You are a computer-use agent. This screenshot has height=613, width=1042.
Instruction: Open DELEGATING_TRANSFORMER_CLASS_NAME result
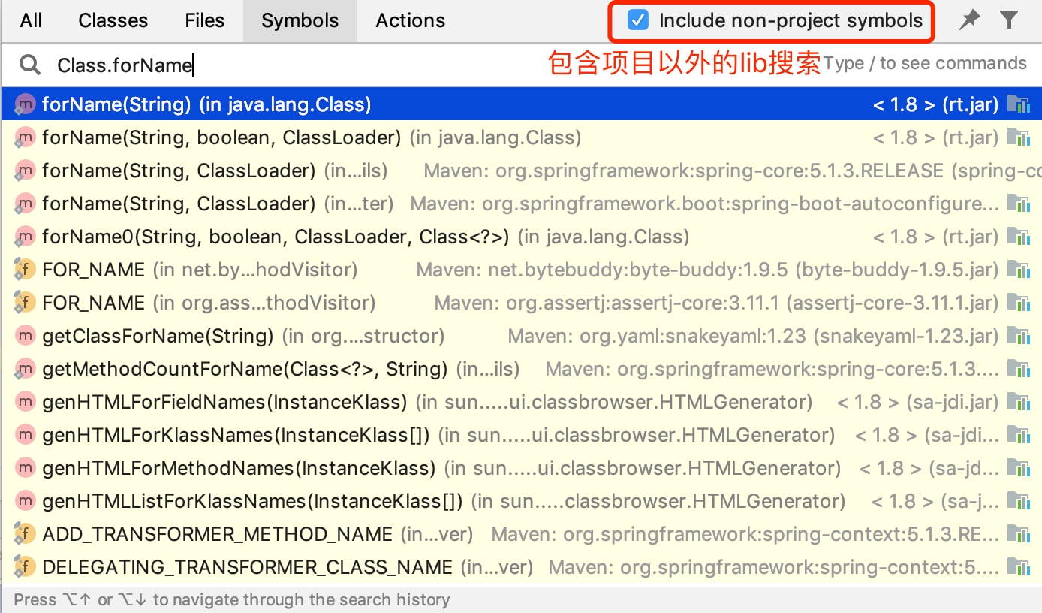click(247, 567)
